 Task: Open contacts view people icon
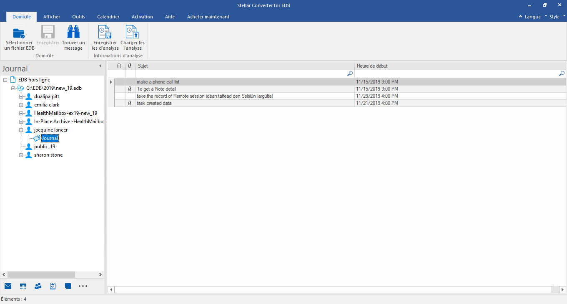click(x=38, y=286)
